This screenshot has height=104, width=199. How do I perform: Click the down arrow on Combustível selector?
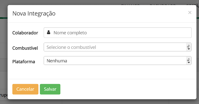pos(188,49)
